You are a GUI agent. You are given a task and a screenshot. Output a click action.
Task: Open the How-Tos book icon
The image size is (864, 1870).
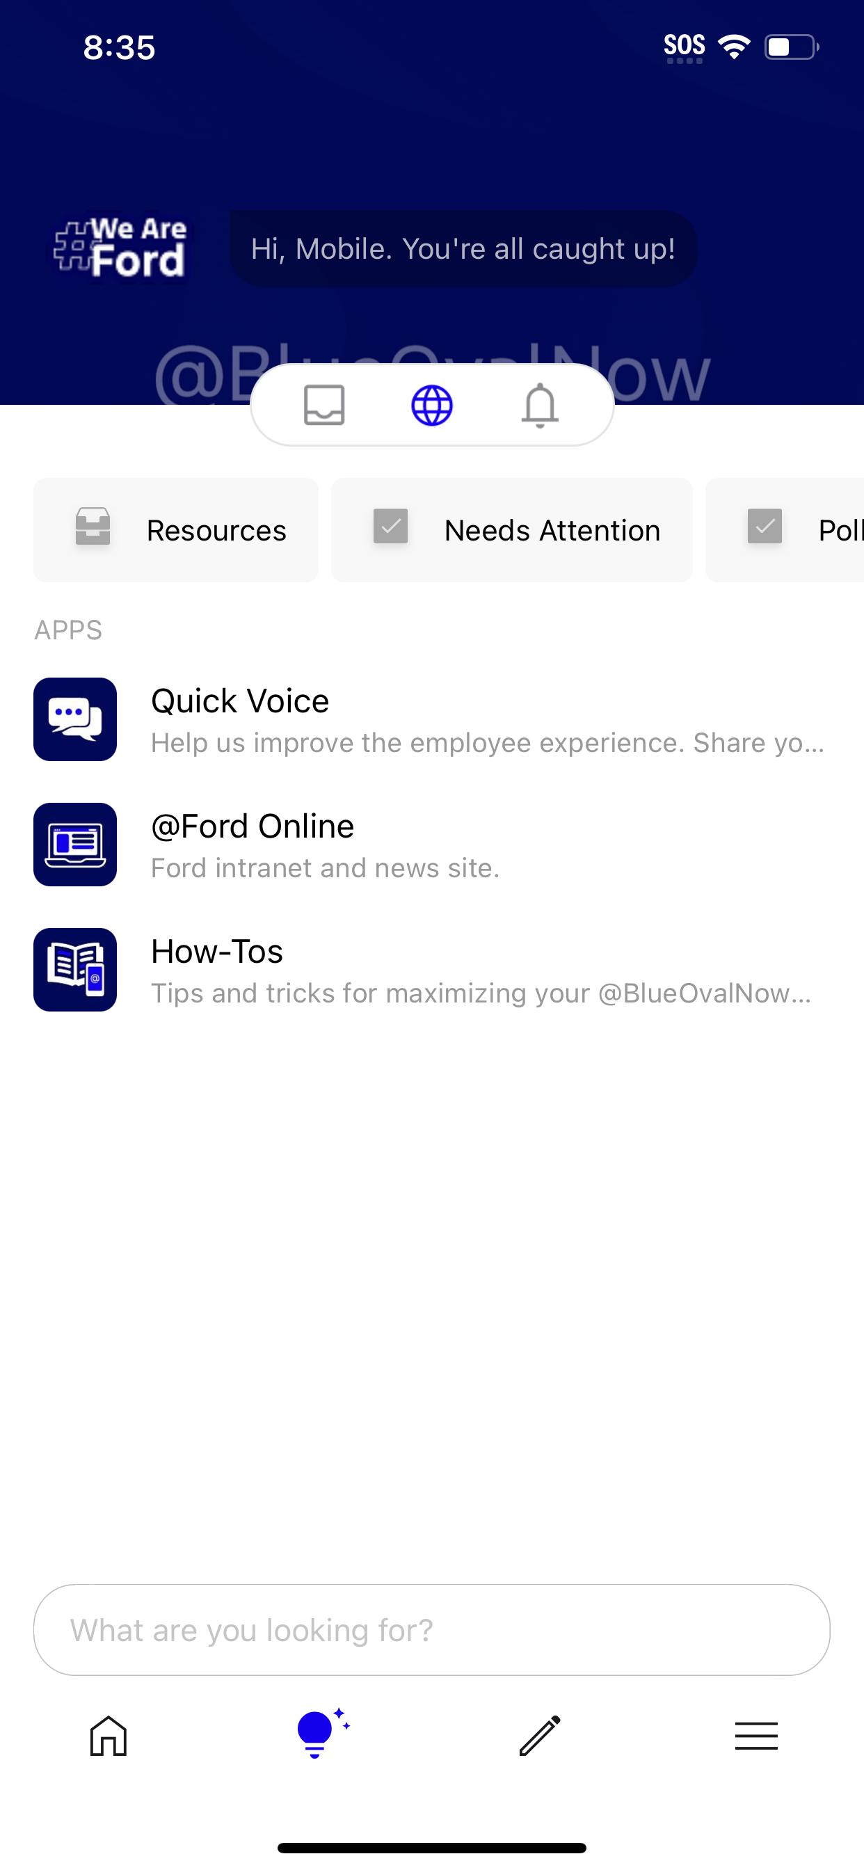(76, 970)
